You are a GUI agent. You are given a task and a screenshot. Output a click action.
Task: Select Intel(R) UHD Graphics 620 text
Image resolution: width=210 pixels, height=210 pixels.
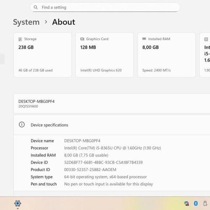[x=101, y=70]
